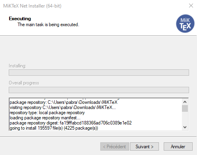This screenshot has height=155, width=197.
Task: Click the Executing heading text
Action: tap(20, 19)
